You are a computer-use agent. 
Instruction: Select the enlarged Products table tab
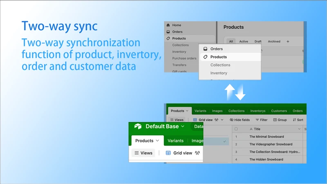coord(147,141)
